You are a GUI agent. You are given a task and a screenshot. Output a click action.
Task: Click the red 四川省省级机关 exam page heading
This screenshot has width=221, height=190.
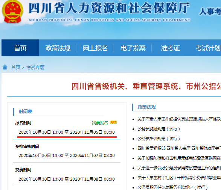tap(146, 86)
